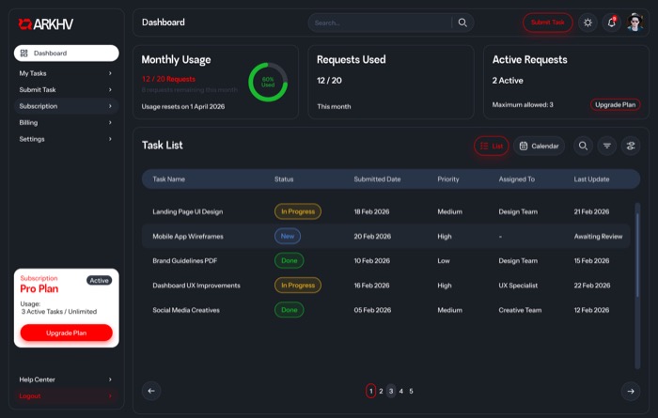658x418 pixels.
Task: Open the Settings sidebar item
Action: (66, 139)
